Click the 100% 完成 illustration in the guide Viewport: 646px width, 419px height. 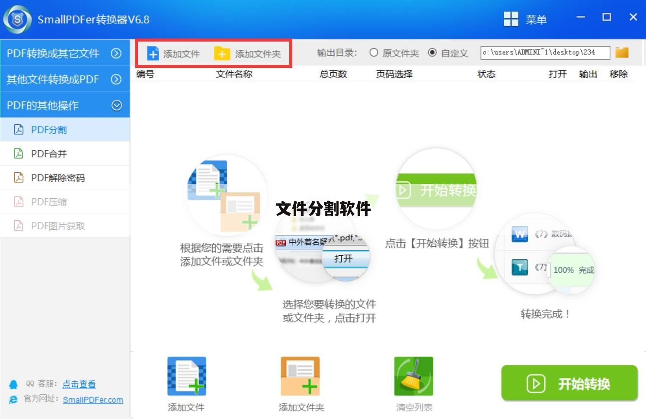click(x=572, y=270)
